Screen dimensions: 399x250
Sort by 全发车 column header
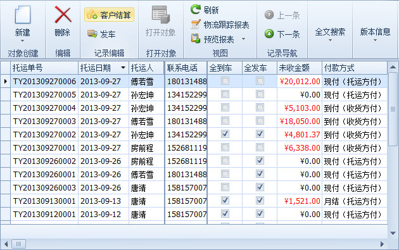[260, 68]
